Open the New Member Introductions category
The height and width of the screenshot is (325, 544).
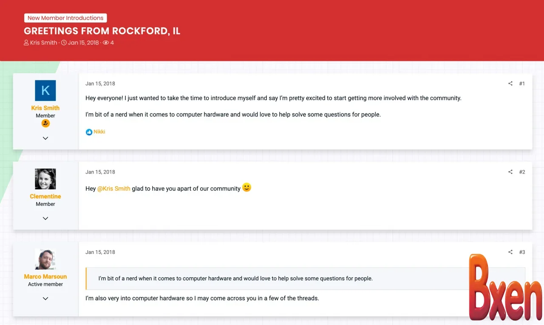[x=65, y=18]
